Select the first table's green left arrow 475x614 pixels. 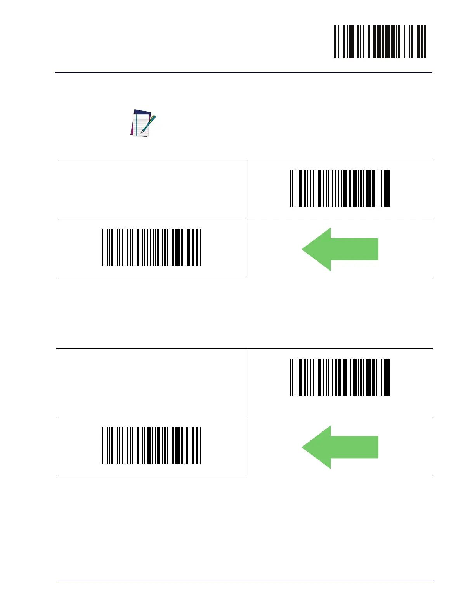[x=340, y=249]
